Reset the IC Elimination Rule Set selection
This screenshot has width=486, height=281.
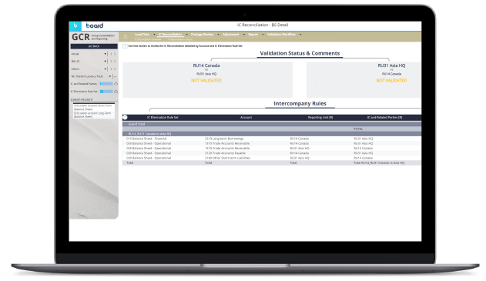(x=116, y=92)
